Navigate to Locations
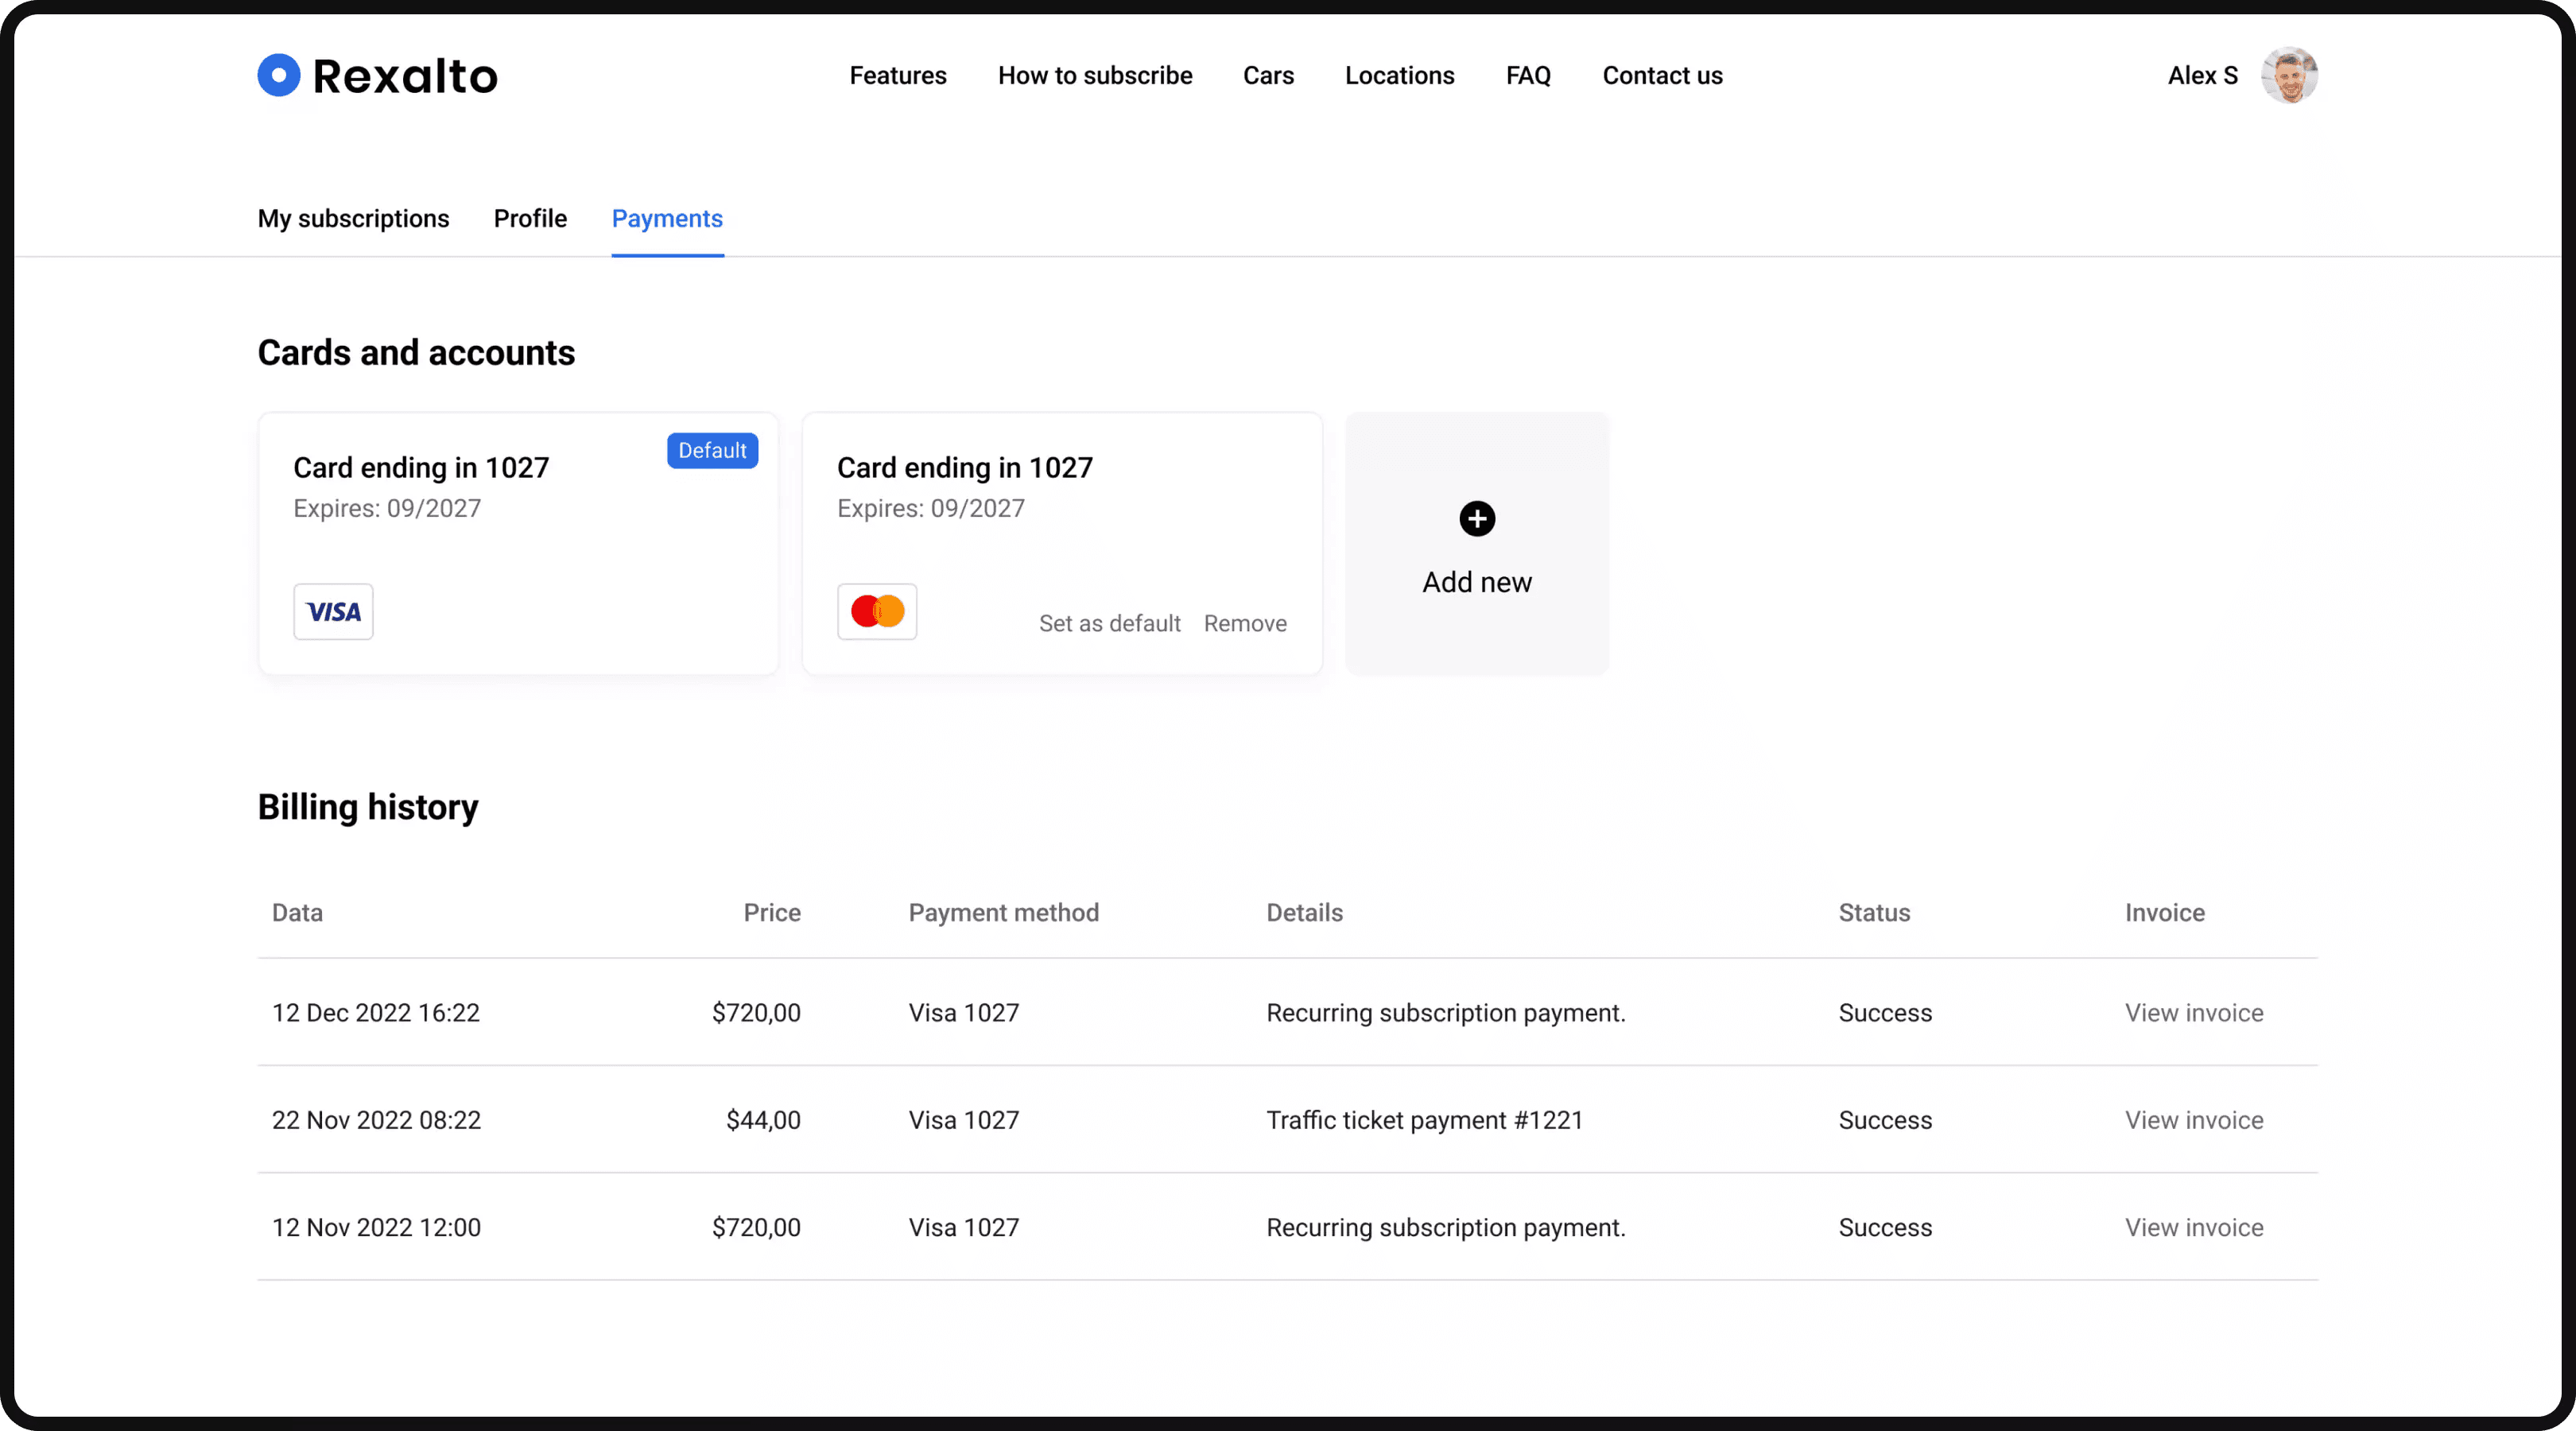2576x1431 pixels. (1399, 76)
